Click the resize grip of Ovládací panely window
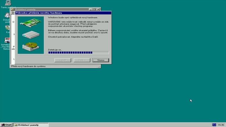The image size is (226, 127). 99,66
